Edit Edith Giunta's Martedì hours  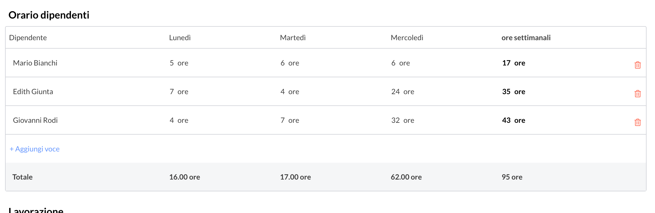click(x=283, y=92)
